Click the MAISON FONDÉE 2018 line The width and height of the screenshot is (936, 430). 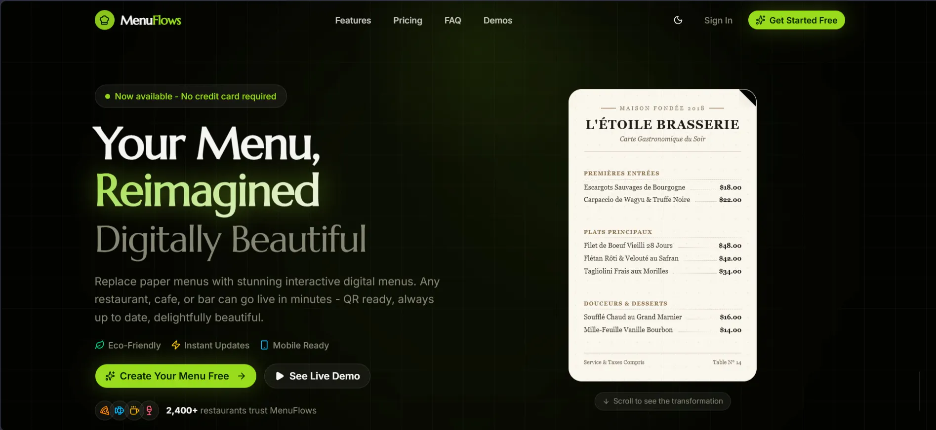coord(662,108)
